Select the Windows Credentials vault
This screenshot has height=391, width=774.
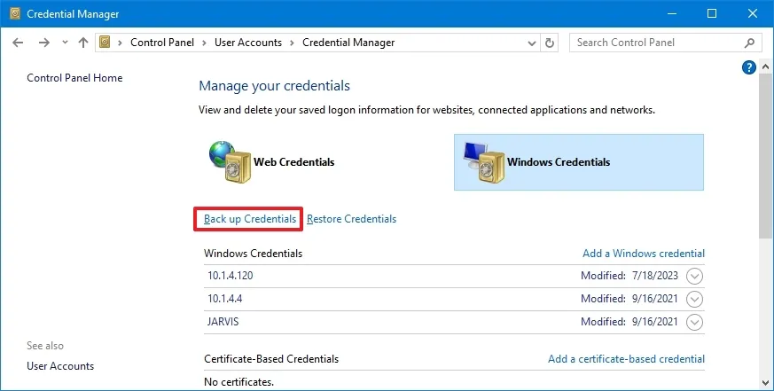tap(579, 162)
